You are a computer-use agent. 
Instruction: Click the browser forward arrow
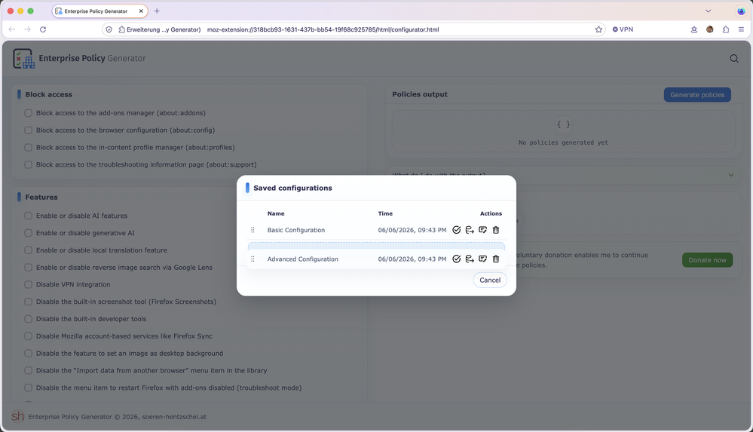pyautogui.click(x=27, y=29)
